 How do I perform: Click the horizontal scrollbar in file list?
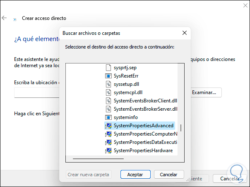[98, 158]
